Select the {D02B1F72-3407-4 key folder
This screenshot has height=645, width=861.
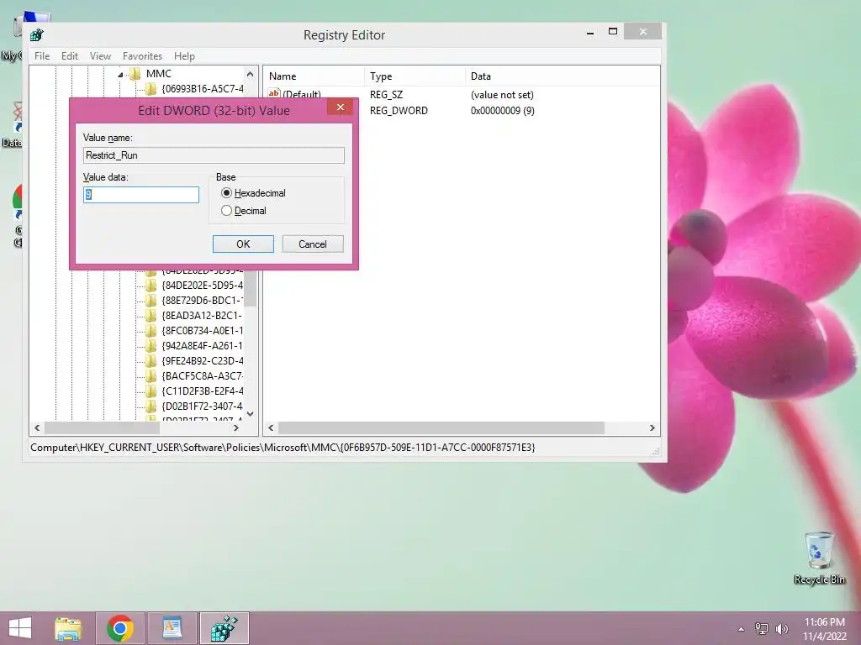[202, 406]
